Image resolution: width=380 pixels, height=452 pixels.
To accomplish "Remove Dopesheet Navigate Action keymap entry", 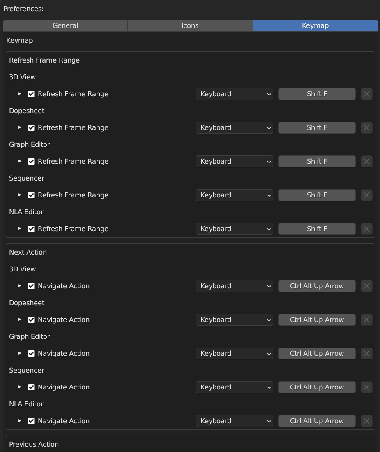I will (366, 320).
